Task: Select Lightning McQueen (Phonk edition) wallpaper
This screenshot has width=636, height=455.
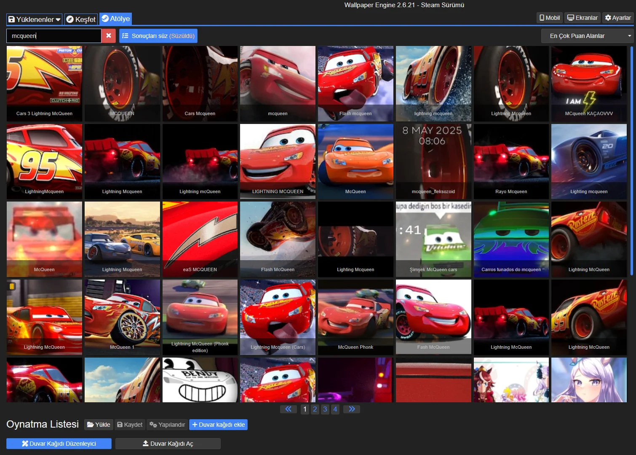Action: [200, 317]
